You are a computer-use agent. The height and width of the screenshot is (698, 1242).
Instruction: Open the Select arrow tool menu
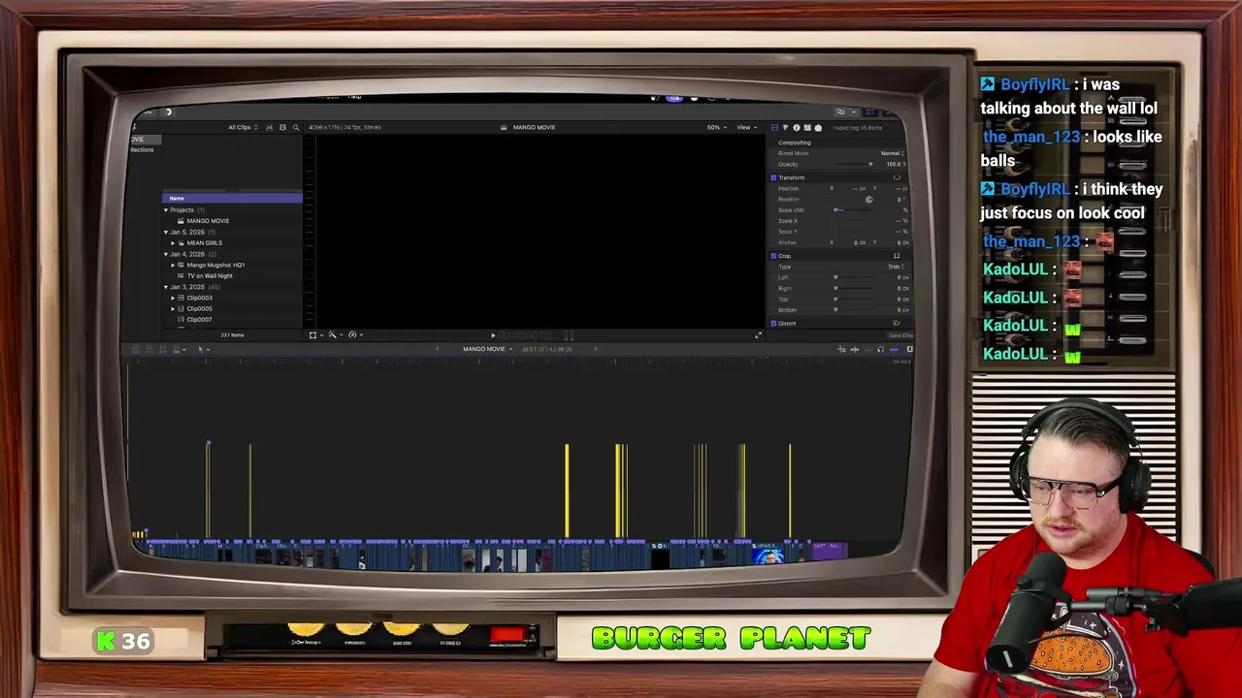coord(202,349)
